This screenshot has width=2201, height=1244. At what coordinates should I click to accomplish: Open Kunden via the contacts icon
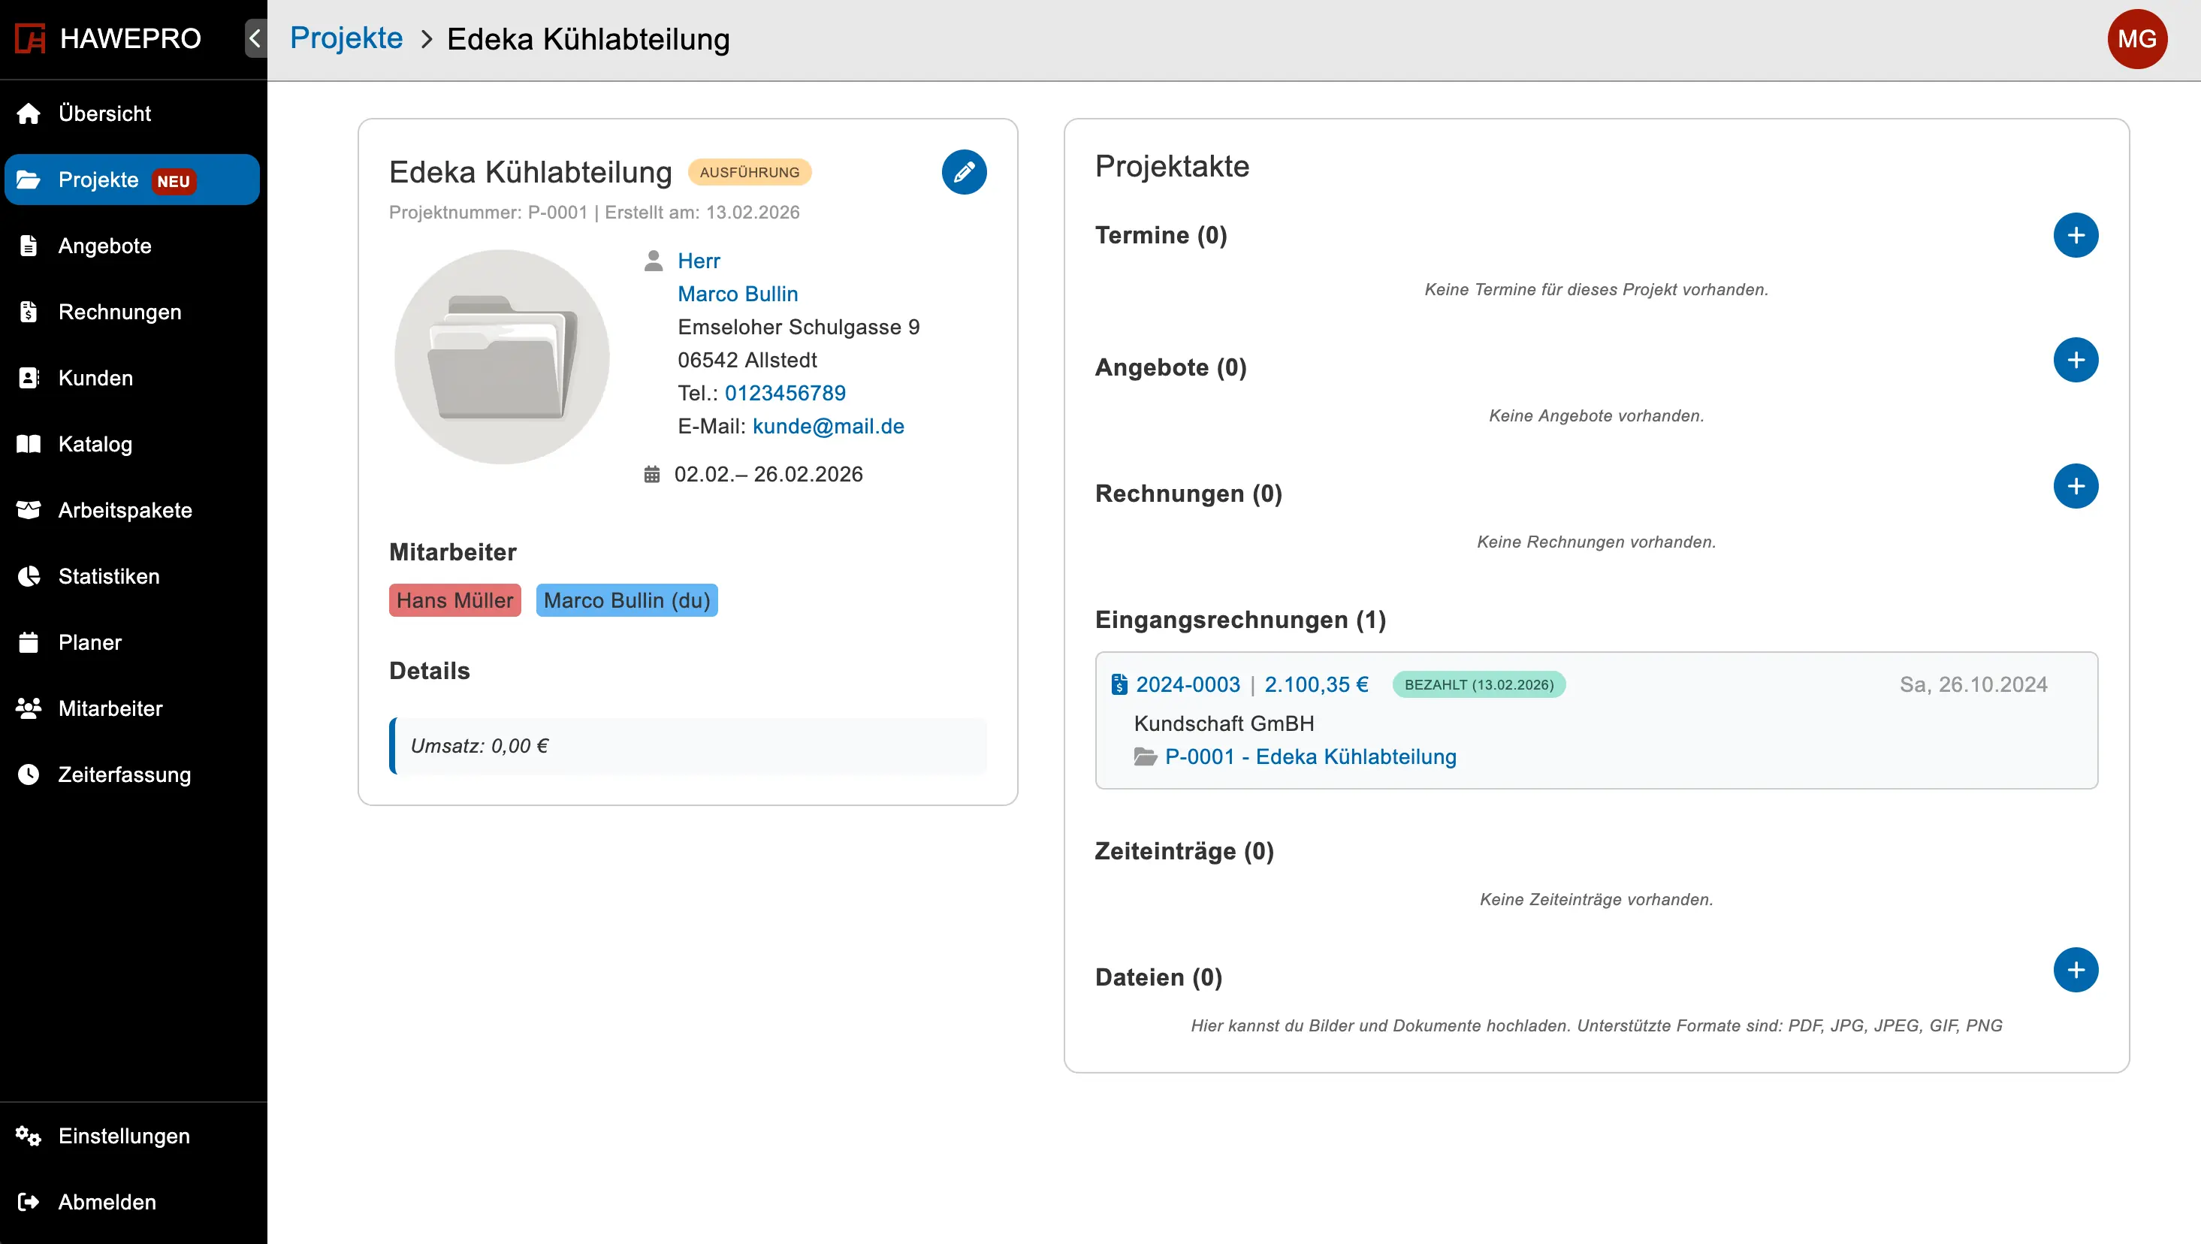pyautogui.click(x=29, y=378)
